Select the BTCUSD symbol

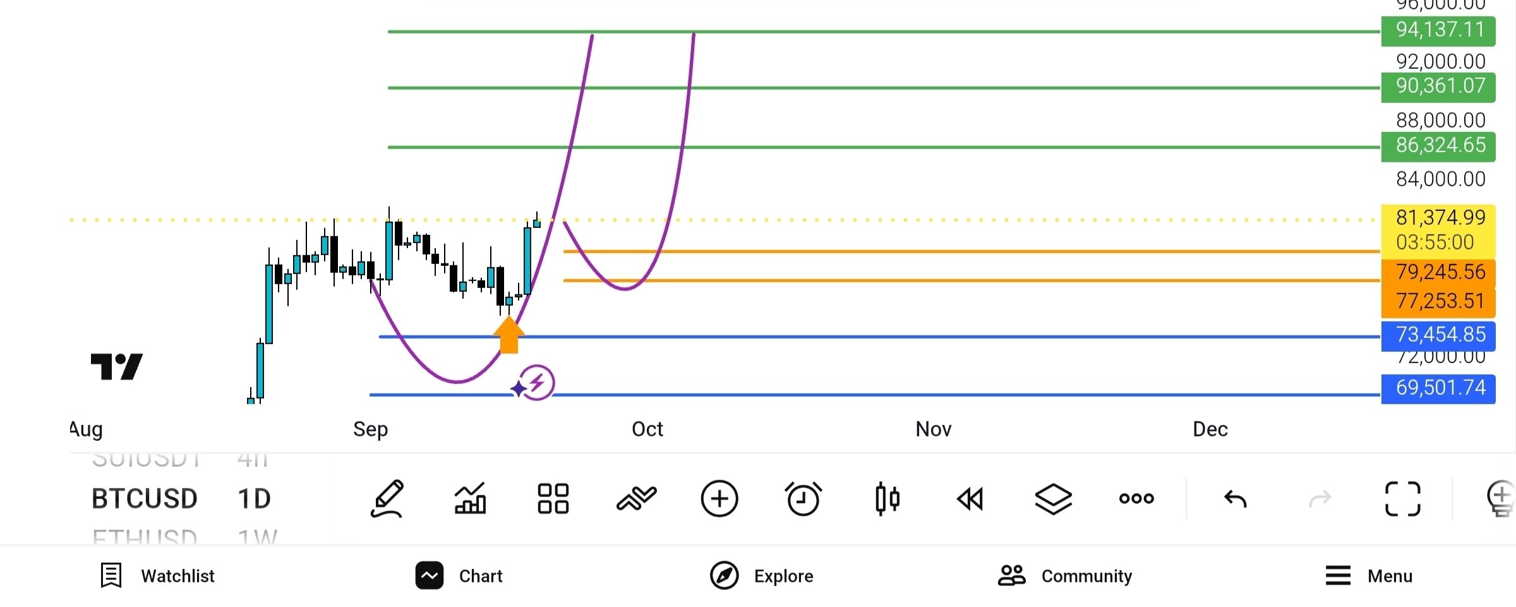pos(145,499)
